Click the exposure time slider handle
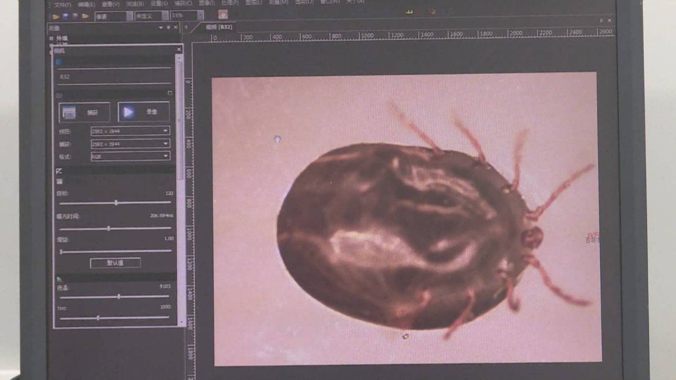676x380 pixels. click(109, 228)
